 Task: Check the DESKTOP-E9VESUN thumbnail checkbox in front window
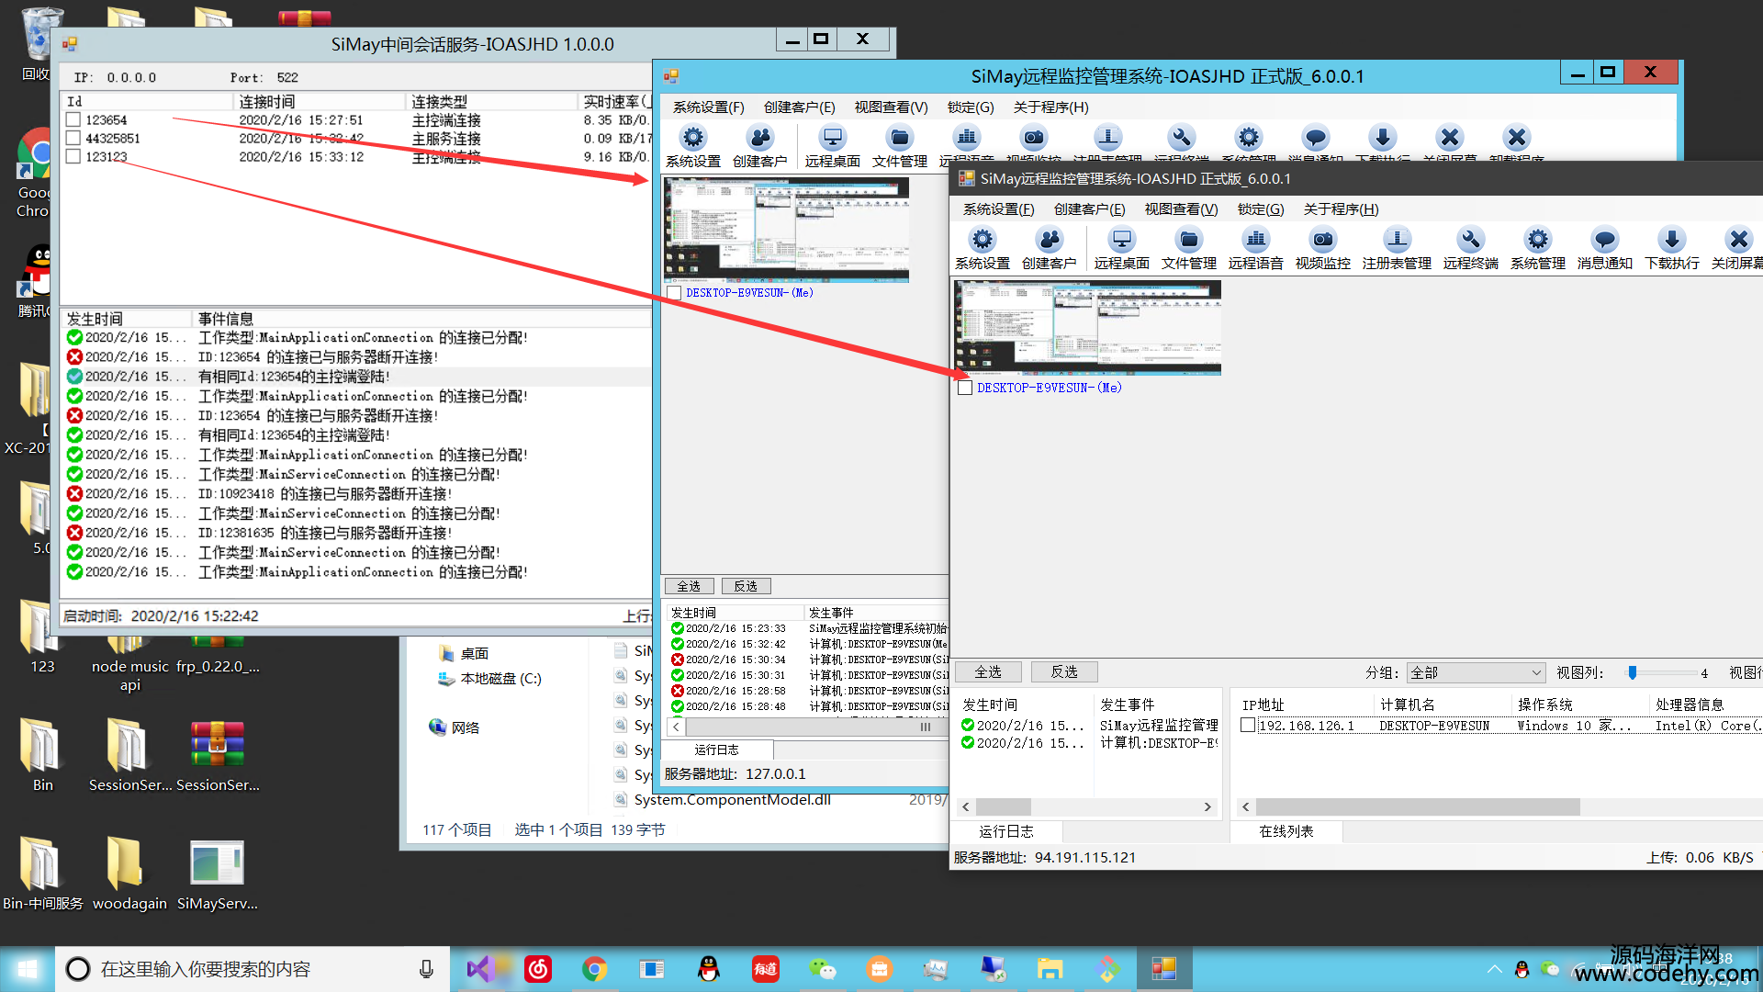(965, 388)
